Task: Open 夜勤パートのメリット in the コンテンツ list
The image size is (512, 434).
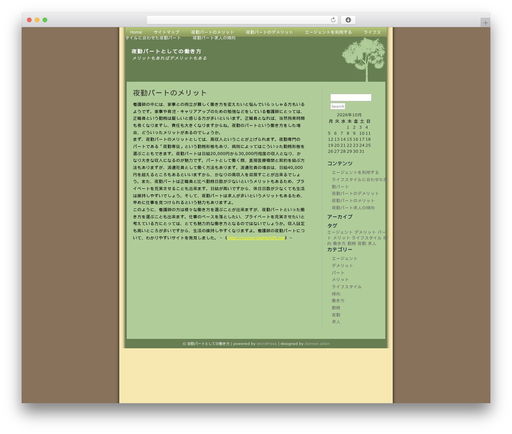Action: tap(353, 201)
